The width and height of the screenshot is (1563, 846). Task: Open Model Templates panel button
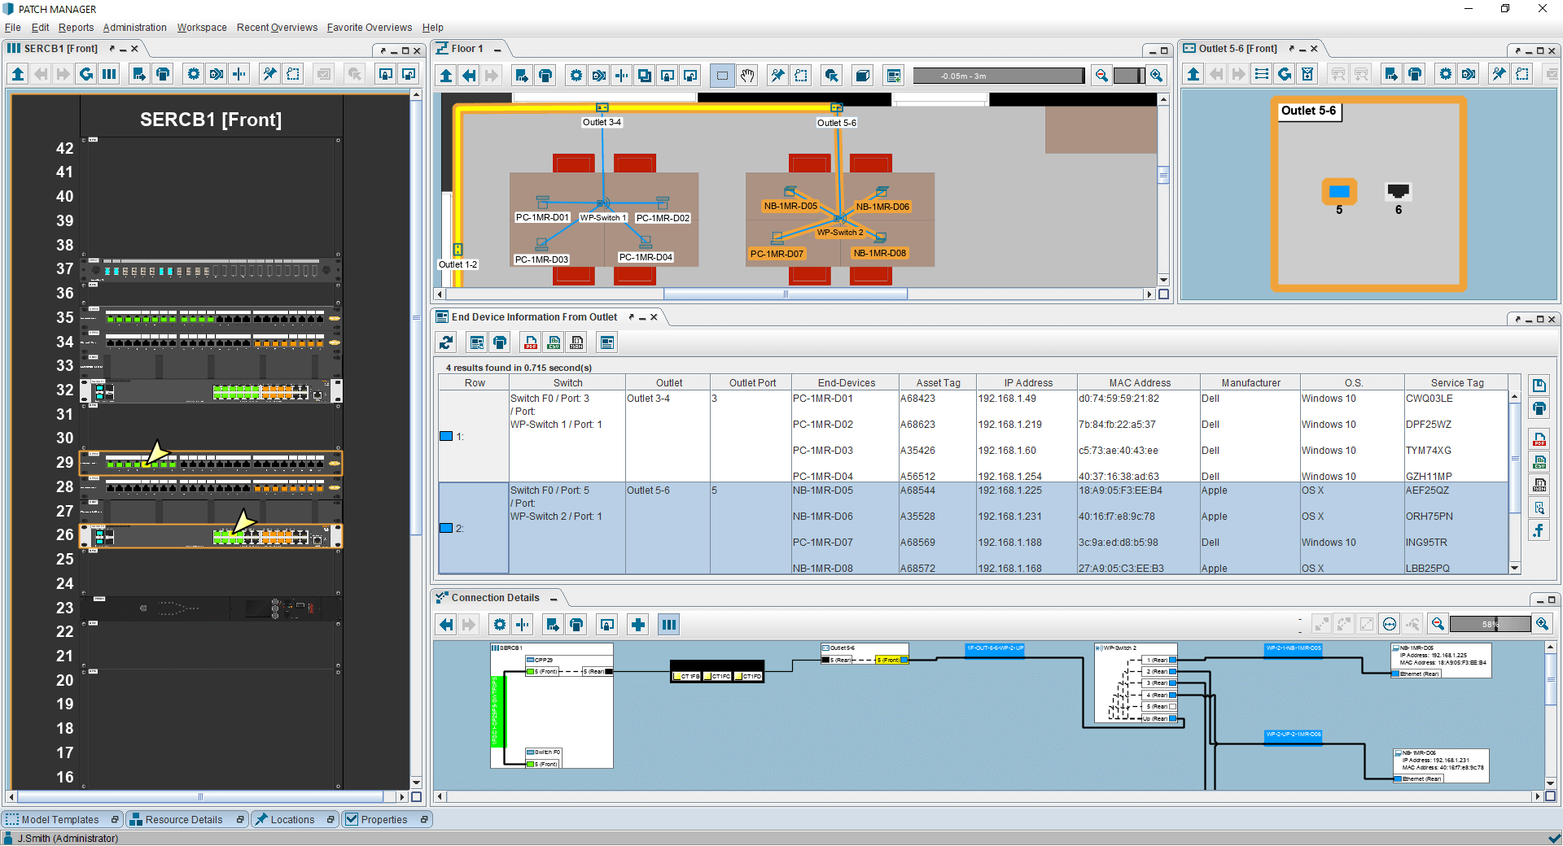tap(62, 819)
